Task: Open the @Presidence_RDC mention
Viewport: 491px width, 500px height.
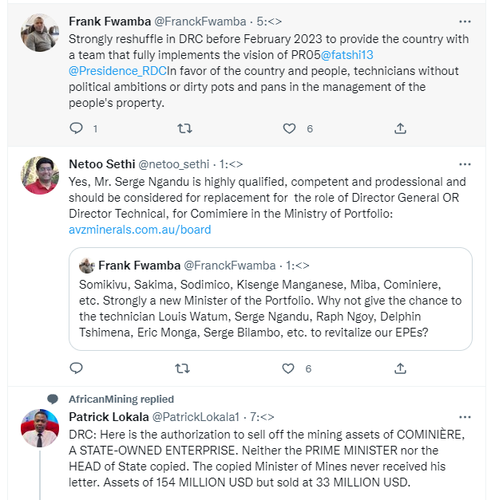Action: pyautogui.click(x=118, y=72)
